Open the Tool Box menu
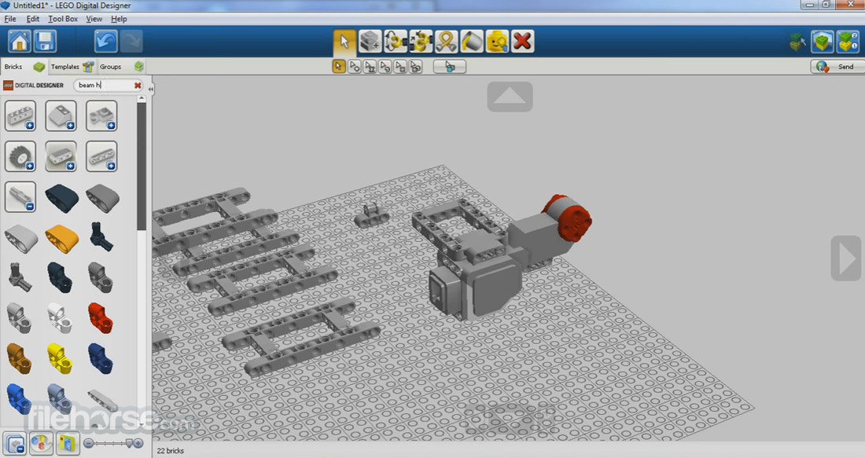The width and height of the screenshot is (865, 458). click(x=63, y=19)
